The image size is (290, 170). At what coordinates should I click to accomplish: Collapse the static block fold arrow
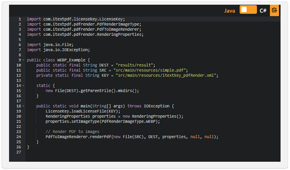(x=24, y=85)
